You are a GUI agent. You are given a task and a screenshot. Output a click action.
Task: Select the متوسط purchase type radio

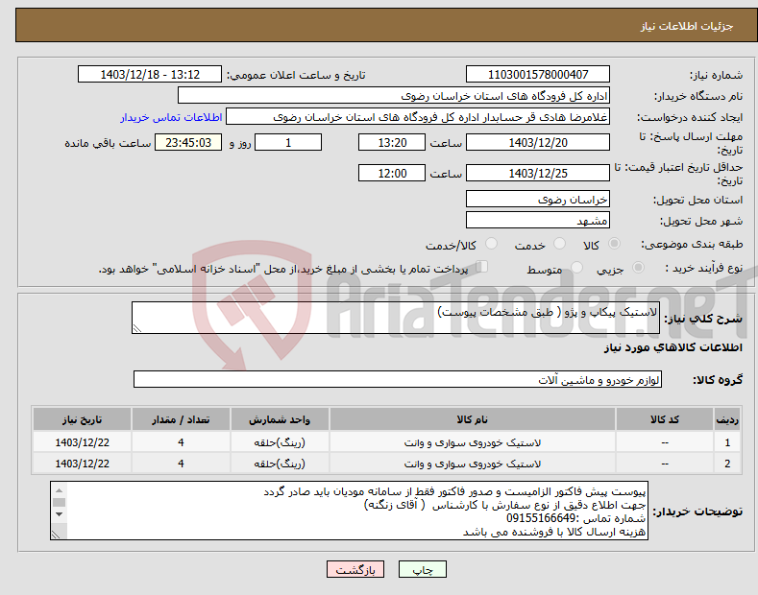click(x=576, y=268)
